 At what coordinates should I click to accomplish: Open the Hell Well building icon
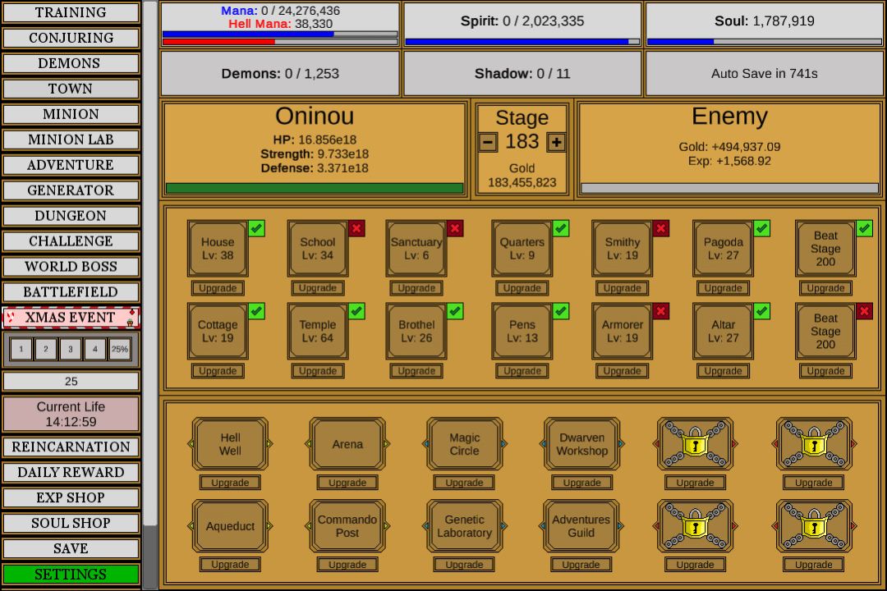click(230, 444)
